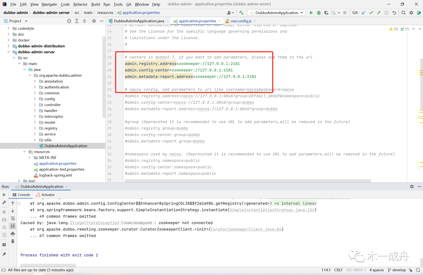
Task: Build the project with the hammer icon
Action: 241,13
